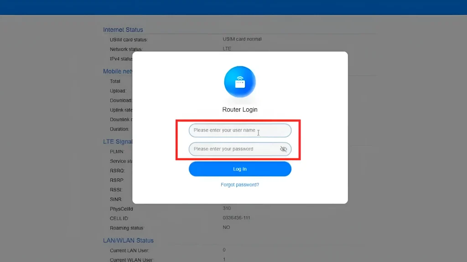Click the Roaming status NO value
Viewport: 467px width, 262px height.
226,227
